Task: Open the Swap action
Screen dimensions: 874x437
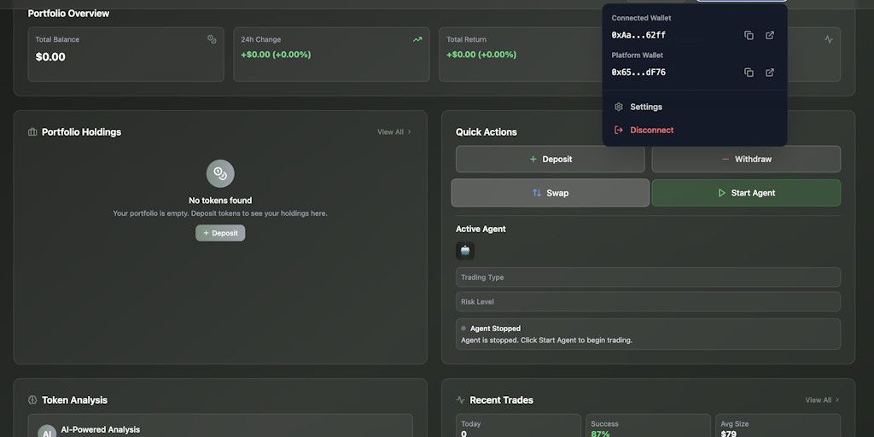Action: tap(551, 193)
